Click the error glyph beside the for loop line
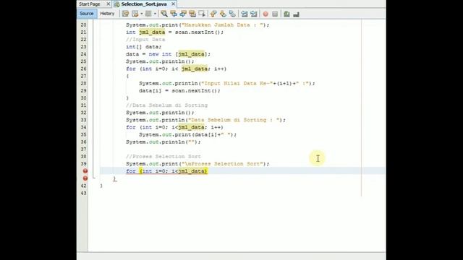 85,171
